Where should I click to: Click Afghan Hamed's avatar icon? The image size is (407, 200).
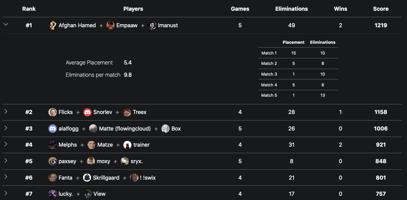tap(53, 25)
